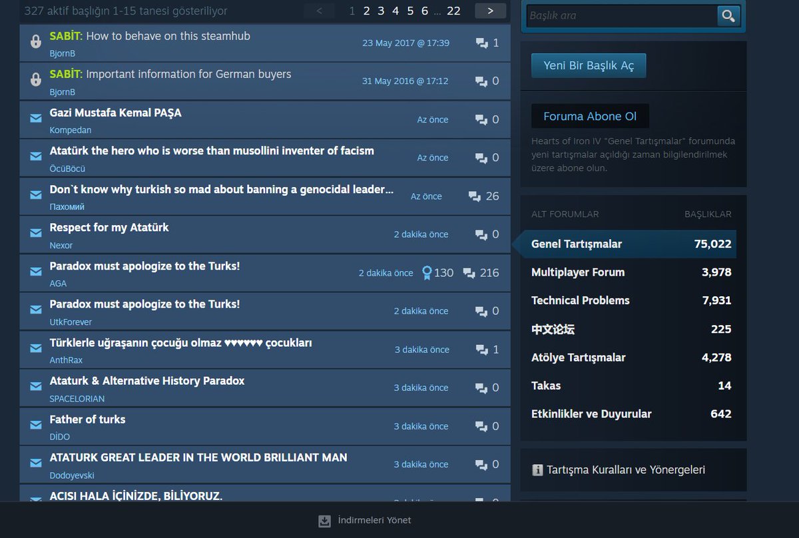The height and width of the screenshot is (538, 799).
Task: Click info icon beside Tartışma Kuralları ve Yönergeleri
Action: coord(537,470)
